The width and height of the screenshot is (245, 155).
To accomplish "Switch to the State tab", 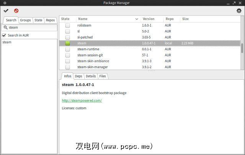I will 38,20.
